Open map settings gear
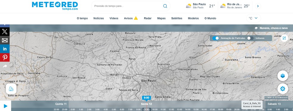 [283, 89]
